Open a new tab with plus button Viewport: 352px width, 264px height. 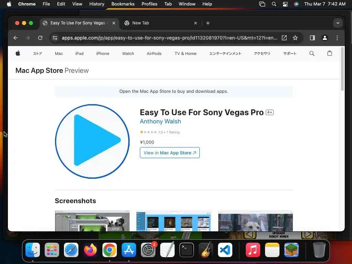pos(208,23)
